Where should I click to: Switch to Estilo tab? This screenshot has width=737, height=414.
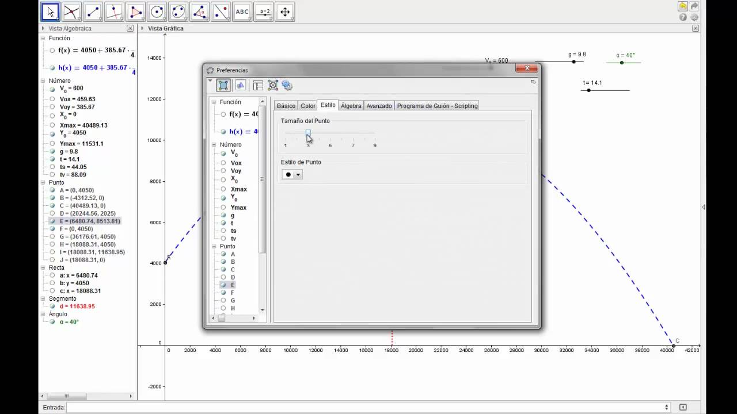click(328, 105)
